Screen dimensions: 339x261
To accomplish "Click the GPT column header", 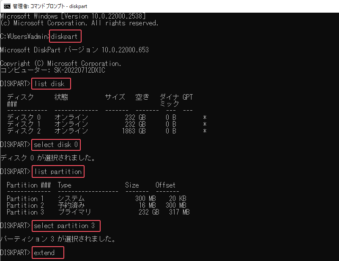I will 188,97.
